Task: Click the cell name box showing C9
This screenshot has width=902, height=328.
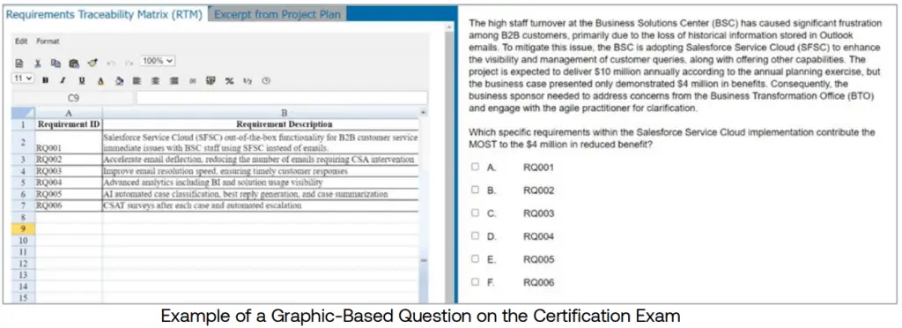Action: coord(72,99)
